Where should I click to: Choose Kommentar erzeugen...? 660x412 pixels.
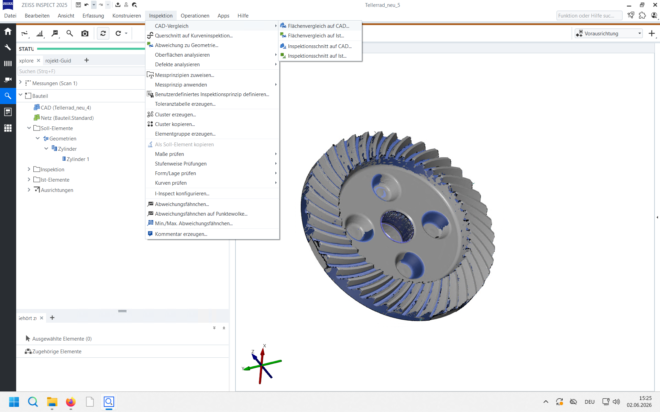[212, 234]
